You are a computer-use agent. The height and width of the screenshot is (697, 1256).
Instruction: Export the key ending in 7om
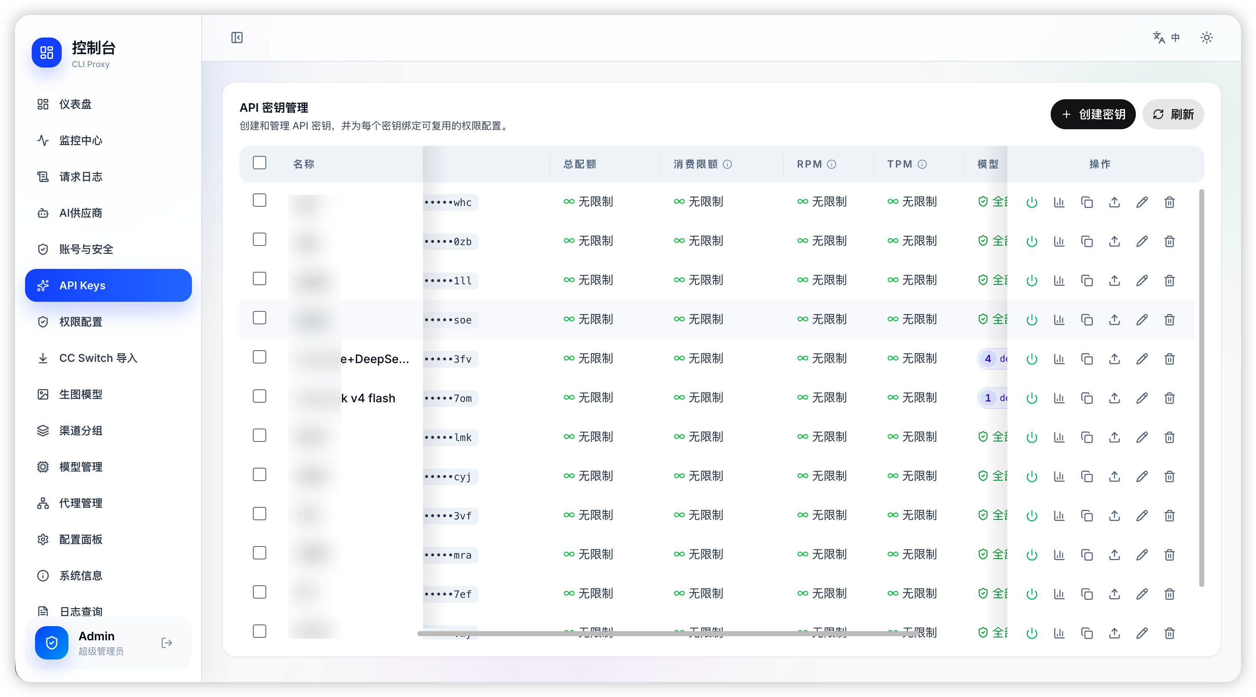click(1114, 398)
